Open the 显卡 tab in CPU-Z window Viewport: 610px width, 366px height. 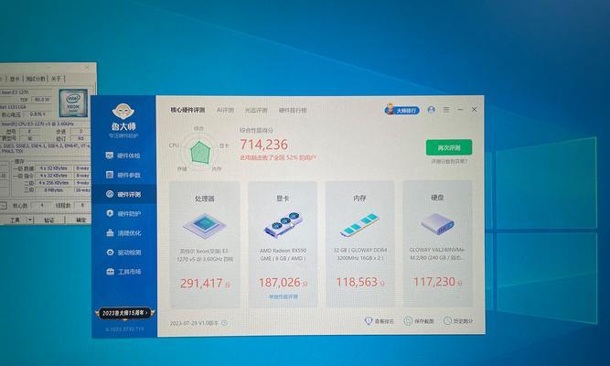pyautogui.click(x=15, y=79)
